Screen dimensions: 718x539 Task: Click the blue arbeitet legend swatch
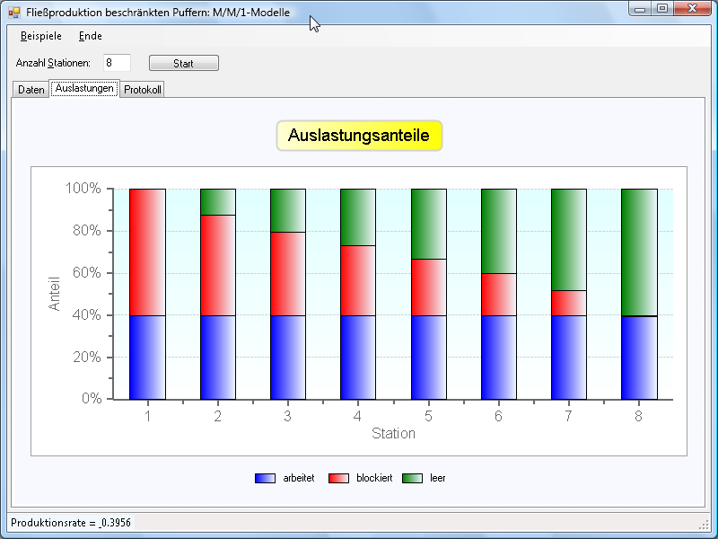(266, 478)
